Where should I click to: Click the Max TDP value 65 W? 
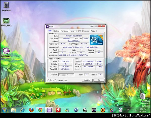[x=86, y=38]
